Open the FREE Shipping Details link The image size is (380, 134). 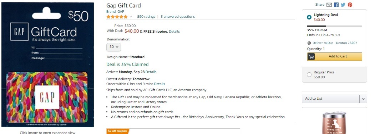174,32
